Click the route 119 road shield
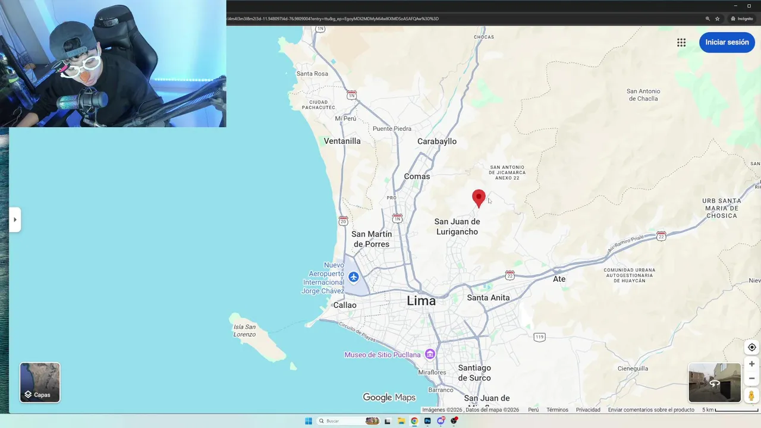The image size is (761, 428). (x=539, y=337)
